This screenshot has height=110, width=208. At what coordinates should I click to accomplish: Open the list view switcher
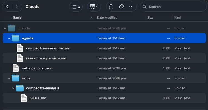(x=76, y=7)
